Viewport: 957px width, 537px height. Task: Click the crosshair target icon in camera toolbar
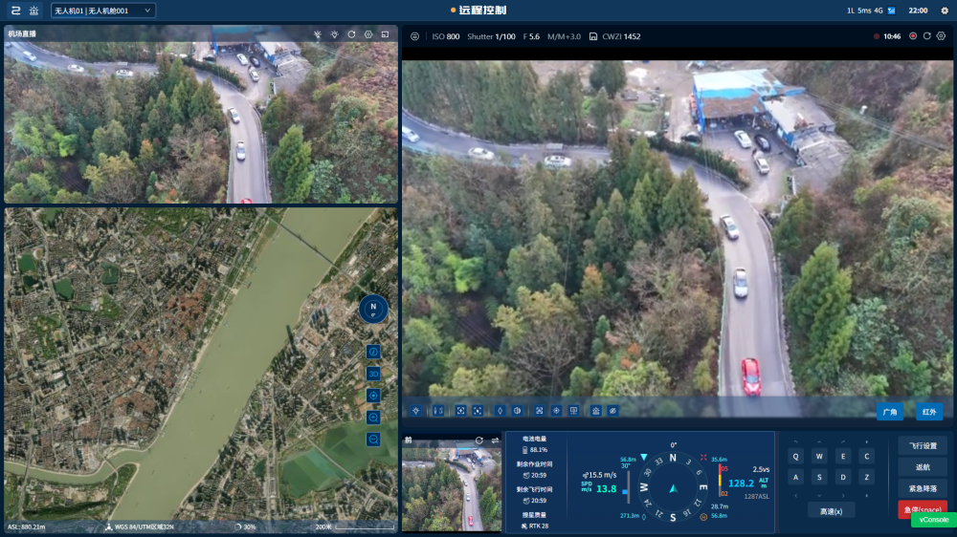click(x=556, y=411)
